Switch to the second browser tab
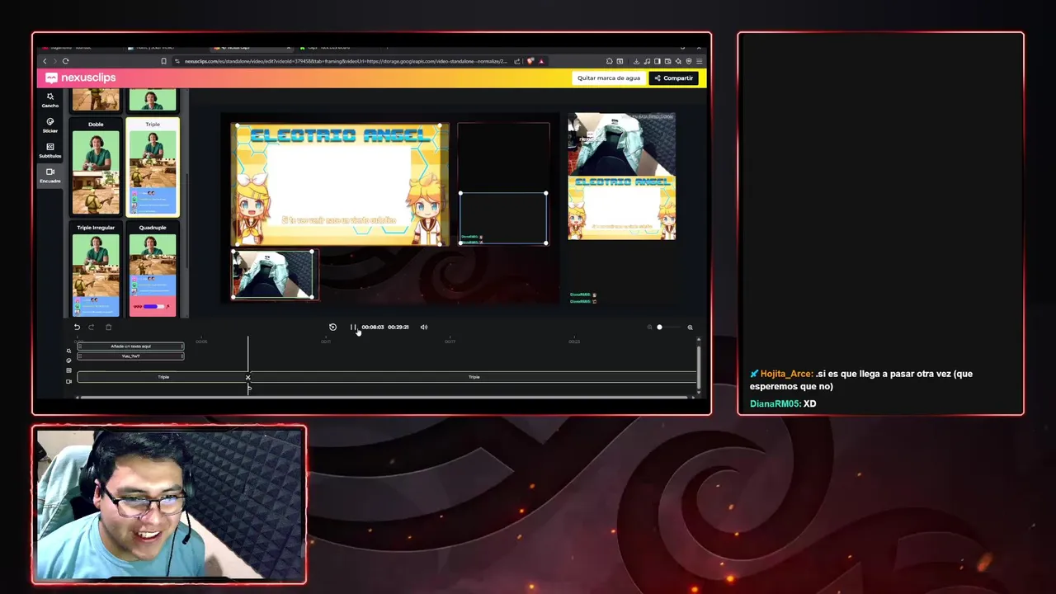 pos(165,47)
